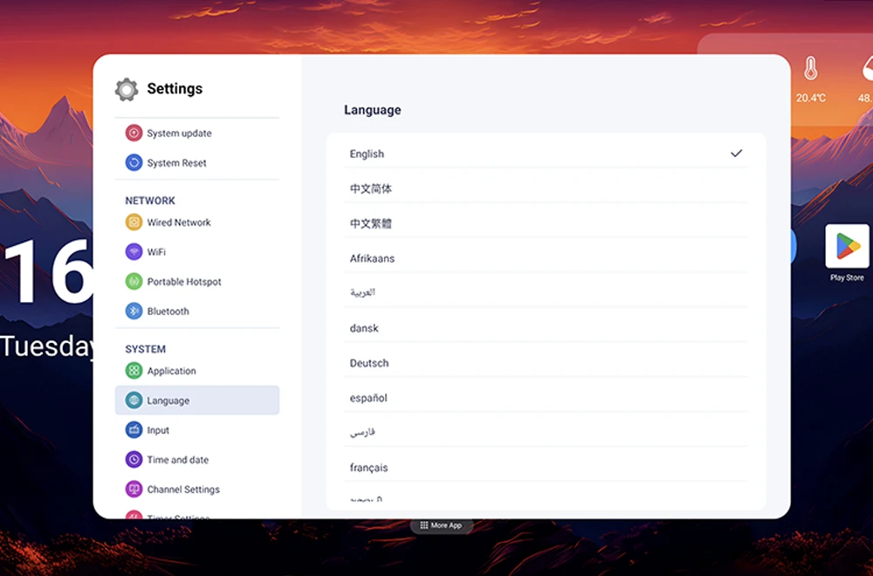Click the System Reset icon
Image resolution: width=873 pixels, height=576 pixels.
134,162
